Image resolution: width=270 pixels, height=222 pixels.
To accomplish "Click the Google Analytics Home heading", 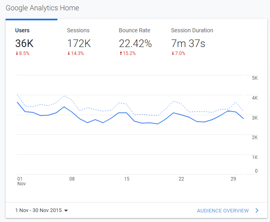I will point(42,8).
